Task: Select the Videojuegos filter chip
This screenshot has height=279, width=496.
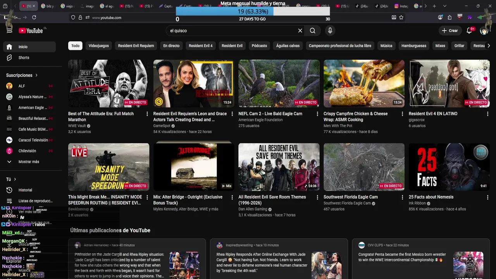Action: [x=98, y=46]
